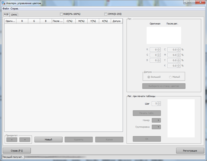Click the Копия button
The height and width of the screenshot is (161, 207).
pos(109,139)
